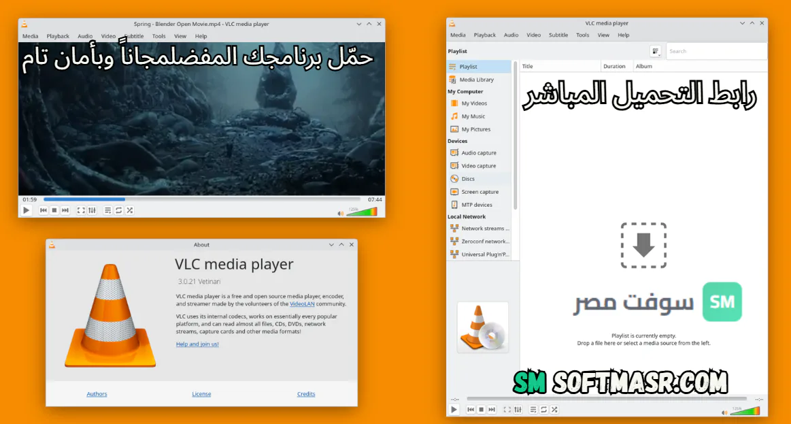The height and width of the screenshot is (424, 791).
Task: Click the large VLC cone logo in About
Action: [x=110, y=316]
